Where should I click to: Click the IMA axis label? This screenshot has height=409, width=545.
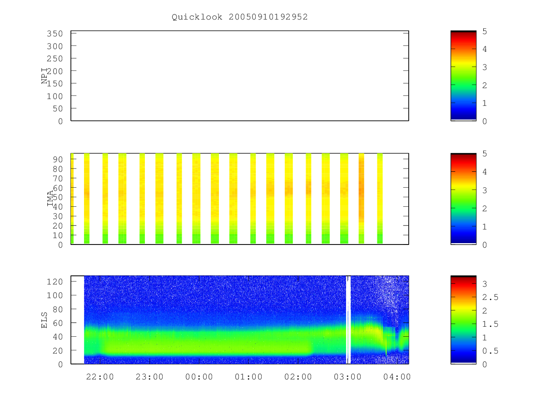click(50, 199)
